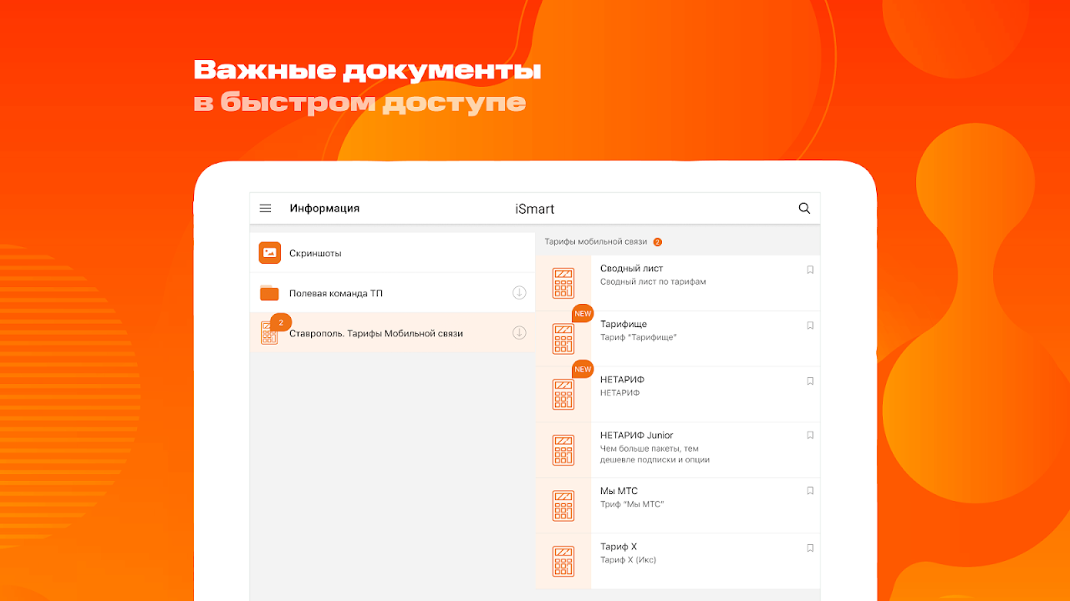Bookmark the НЕТАРИФ Junior document
Screen dimensions: 1070x601
coord(810,436)
